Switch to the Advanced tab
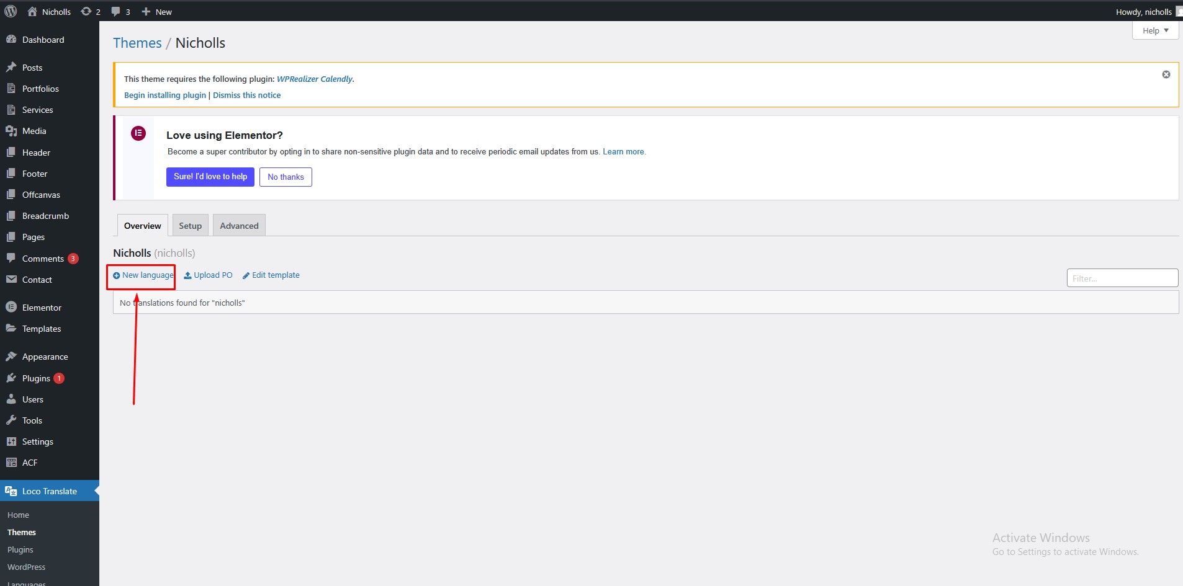Screen dimensions: 1183x586 [x=239, y=226]
